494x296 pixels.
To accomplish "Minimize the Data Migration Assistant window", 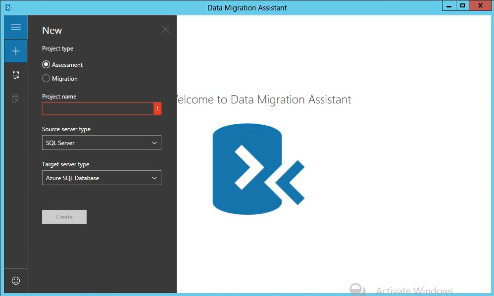I will (449, 5).
